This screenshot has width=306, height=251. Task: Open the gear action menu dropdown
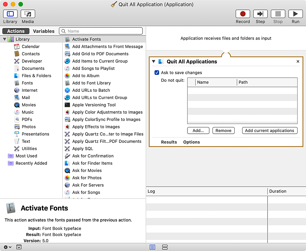[7, 247]
